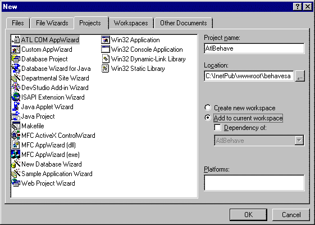Click the context help question mark button
Viewport: 315px width, 225px height.
click(x=298, y=7)
